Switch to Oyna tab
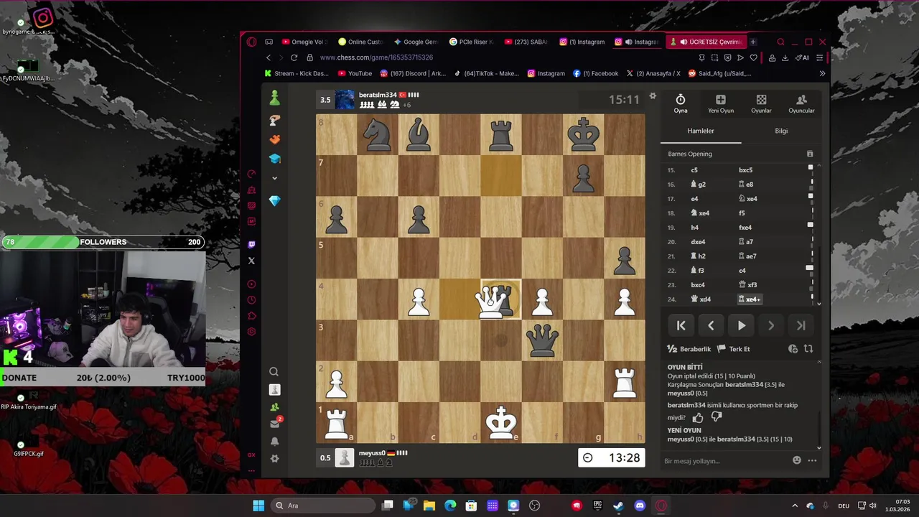The image size is (919, 517). pos(681,104)
